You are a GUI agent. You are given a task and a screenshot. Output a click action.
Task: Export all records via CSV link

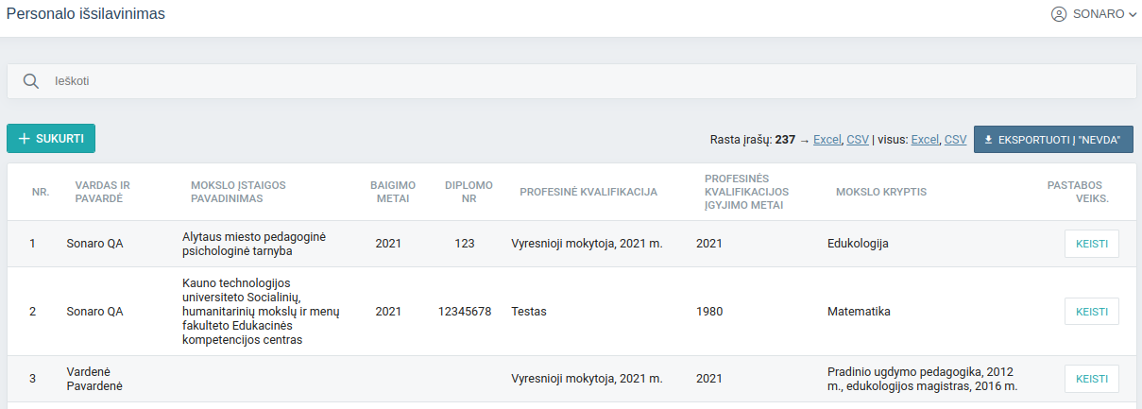pyautogui.click(x=955, y=140)
